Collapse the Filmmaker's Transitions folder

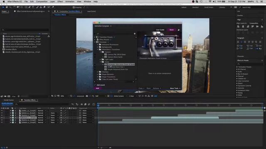(x=98, y=50)
